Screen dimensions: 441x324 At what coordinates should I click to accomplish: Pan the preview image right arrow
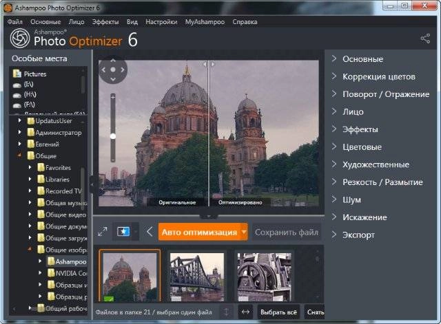tap(123, 69)
